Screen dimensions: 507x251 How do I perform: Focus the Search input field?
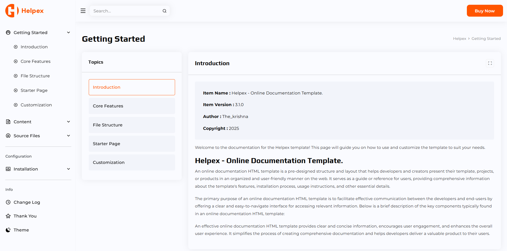[x=126, y=11]
